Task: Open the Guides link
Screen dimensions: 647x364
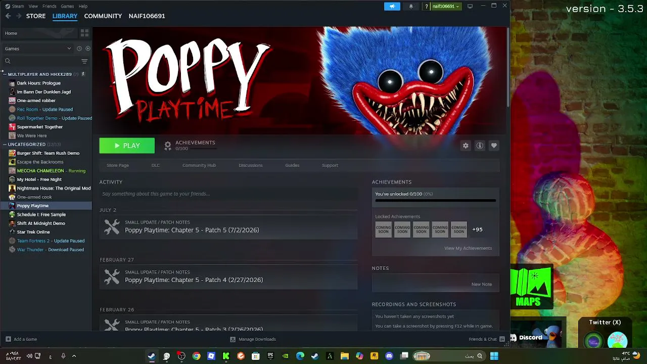Action: pos(292,165)
